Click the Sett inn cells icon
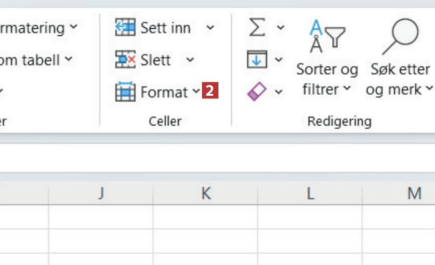Viewport: 435px width, 265px height. 125,28
